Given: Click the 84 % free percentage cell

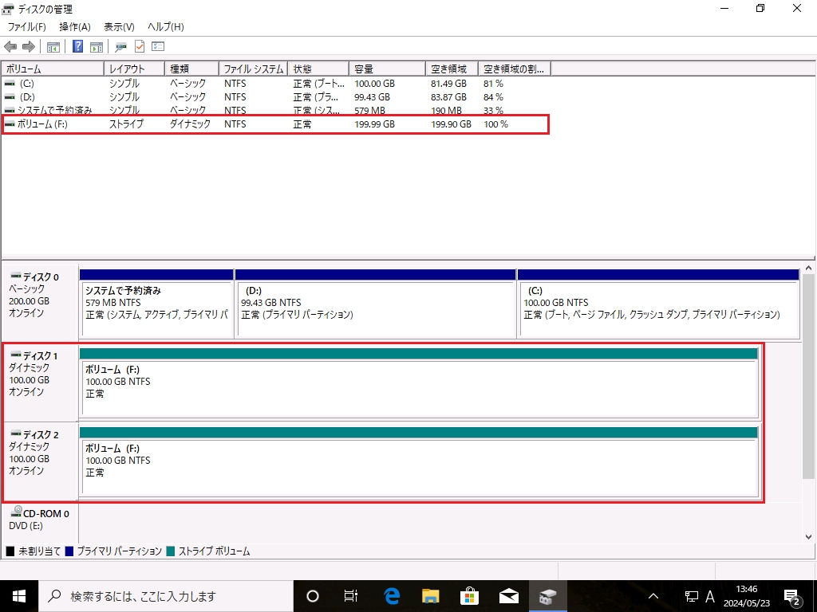Looking at the screenshot, I should click(493, 96).
